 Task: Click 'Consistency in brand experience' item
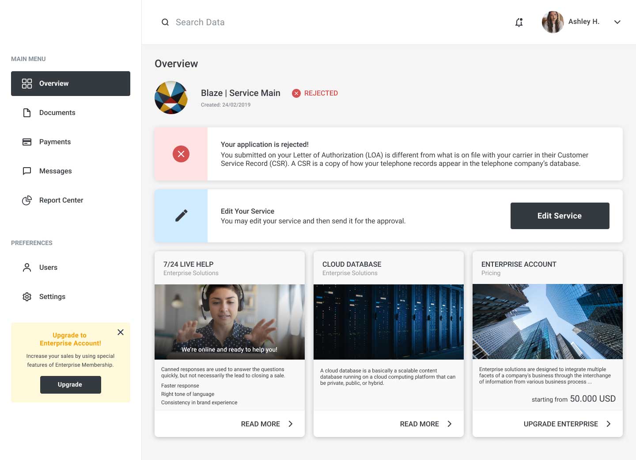point(199,402)
